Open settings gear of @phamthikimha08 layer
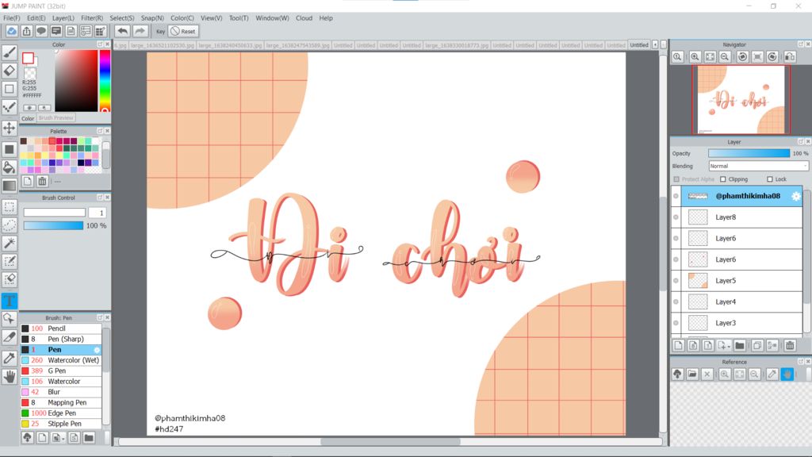This screenshot has height=457, width=812. coord(796,196)
